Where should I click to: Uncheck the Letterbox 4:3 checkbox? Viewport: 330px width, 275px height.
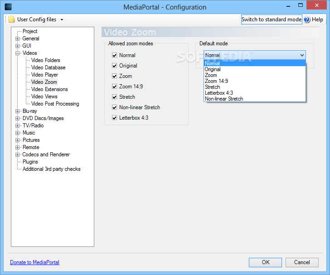click(115, 118)
